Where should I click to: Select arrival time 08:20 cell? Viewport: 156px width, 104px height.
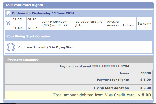pyautogui.click(x=34, y=24)
